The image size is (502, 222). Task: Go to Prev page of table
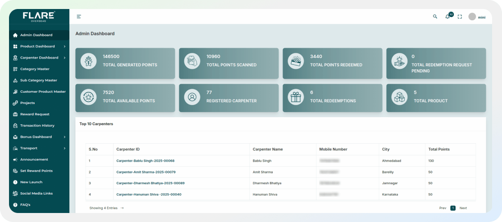click(x=443, y=208)
